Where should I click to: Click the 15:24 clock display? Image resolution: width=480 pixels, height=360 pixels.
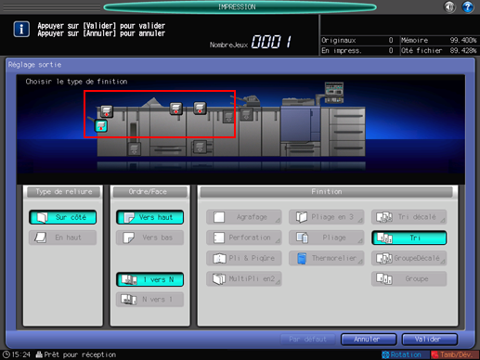click(x=17, y=354)
